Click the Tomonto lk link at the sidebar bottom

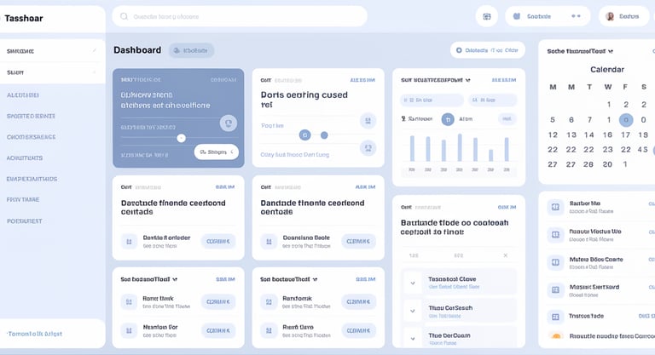pyautogui.click(x=35, y=334)
